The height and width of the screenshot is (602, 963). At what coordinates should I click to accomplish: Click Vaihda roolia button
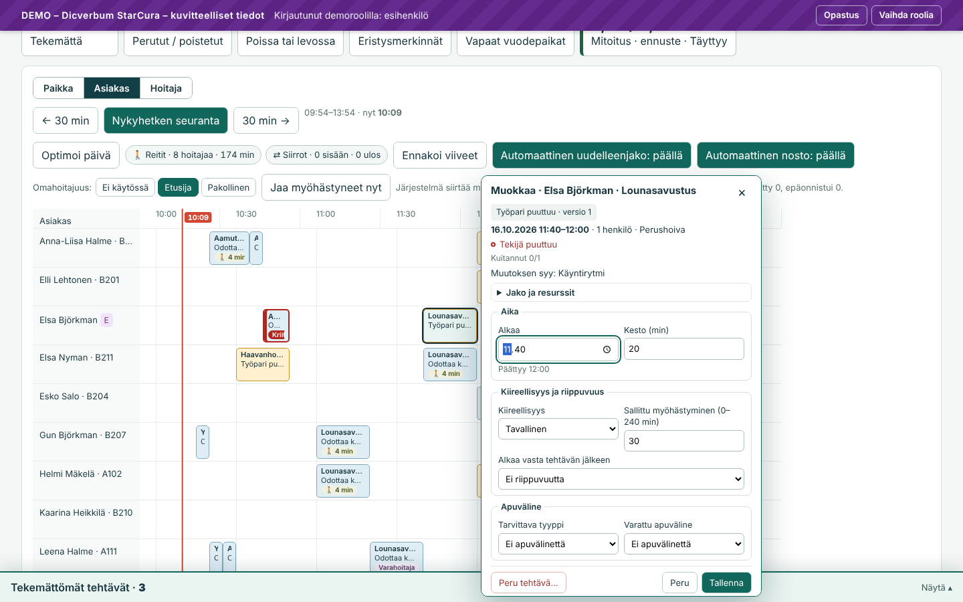point(906,15)
